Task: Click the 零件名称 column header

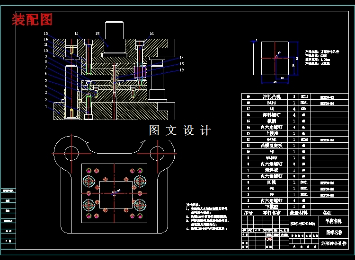Action: (272, 213)
